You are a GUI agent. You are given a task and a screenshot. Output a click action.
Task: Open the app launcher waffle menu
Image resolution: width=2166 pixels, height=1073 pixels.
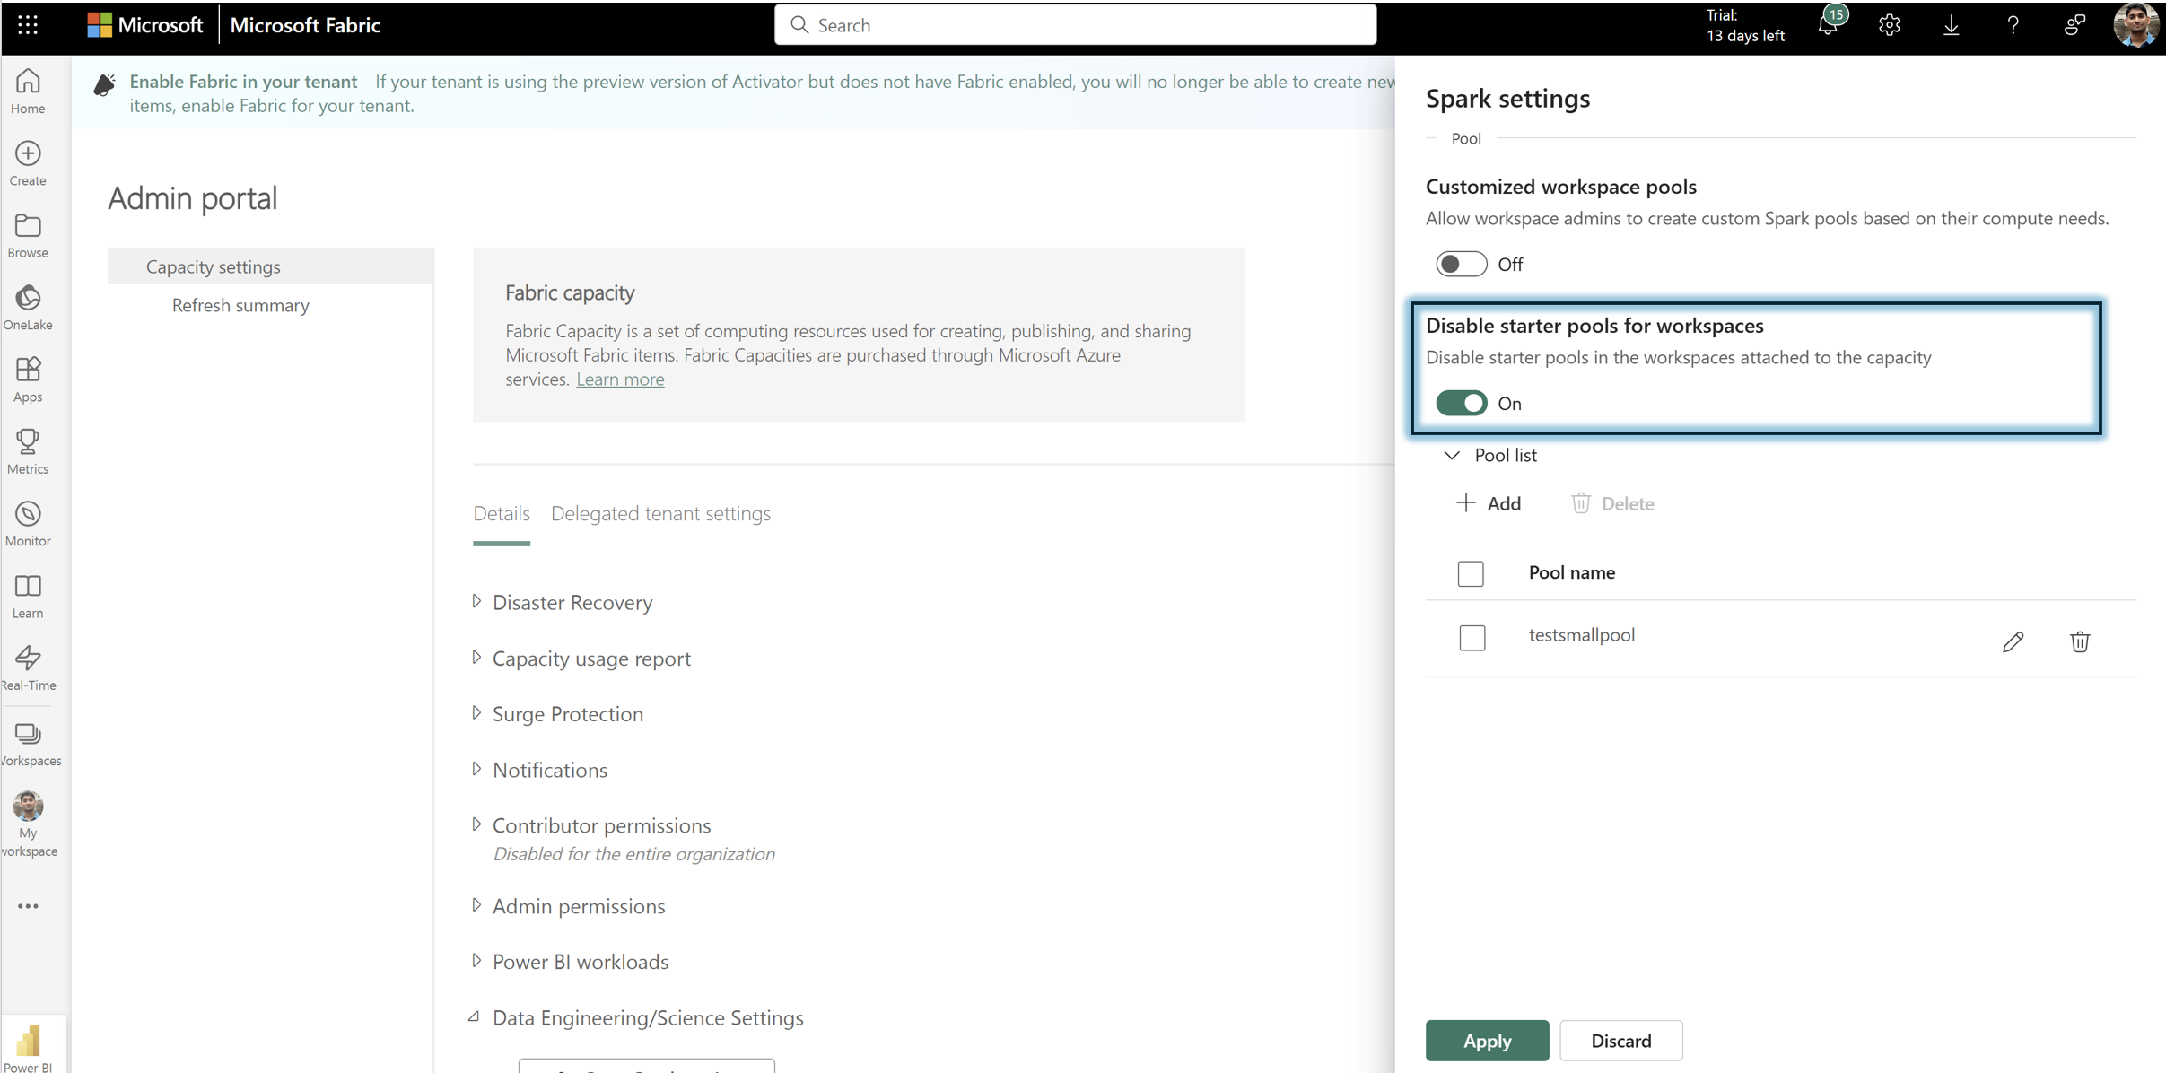tap(28, 25)
